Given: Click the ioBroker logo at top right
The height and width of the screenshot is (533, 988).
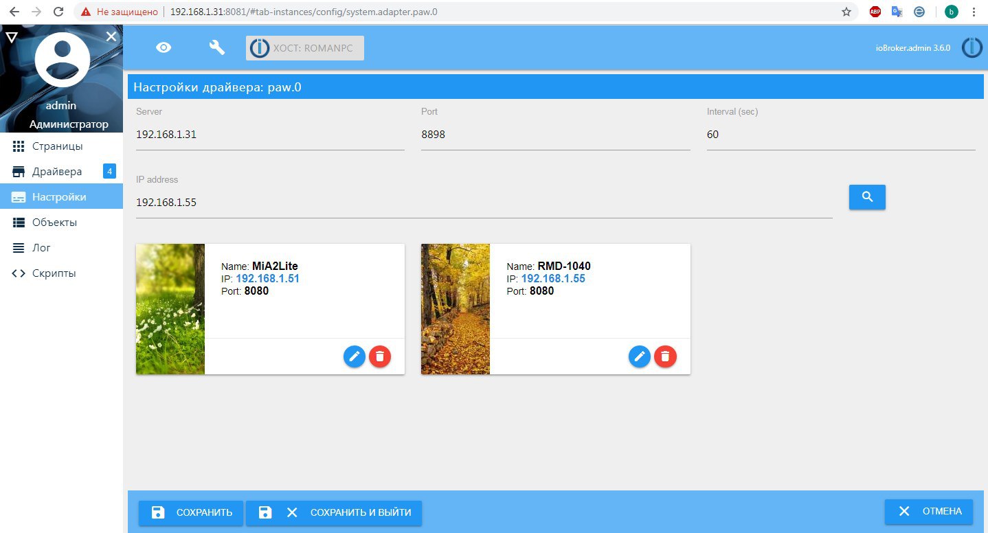Looking at the screenshot, I should pyautogui.click(x=972, y=47).
